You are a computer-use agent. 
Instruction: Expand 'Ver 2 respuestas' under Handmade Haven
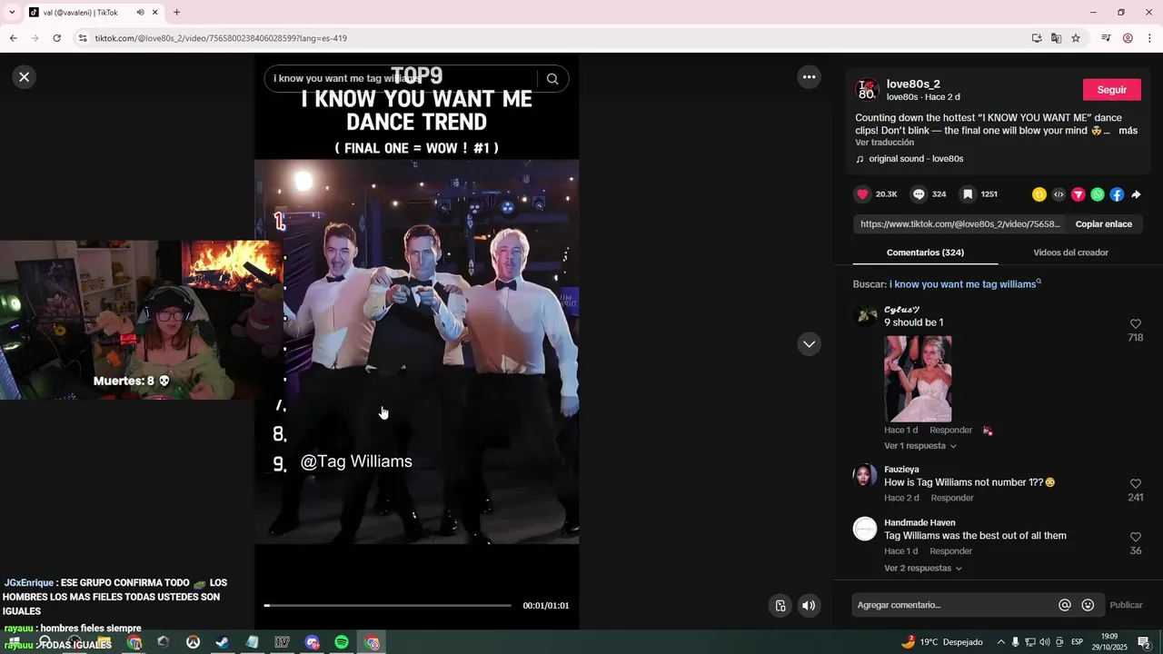922,569
